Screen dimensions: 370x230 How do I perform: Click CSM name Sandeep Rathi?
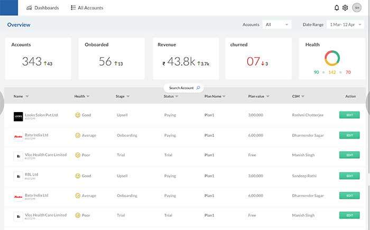(304, 176)
